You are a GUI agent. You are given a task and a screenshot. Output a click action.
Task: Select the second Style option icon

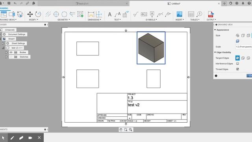pyautogui.click(x=243, y=35)
